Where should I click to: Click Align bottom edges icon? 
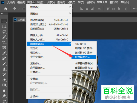pos(119,9)
